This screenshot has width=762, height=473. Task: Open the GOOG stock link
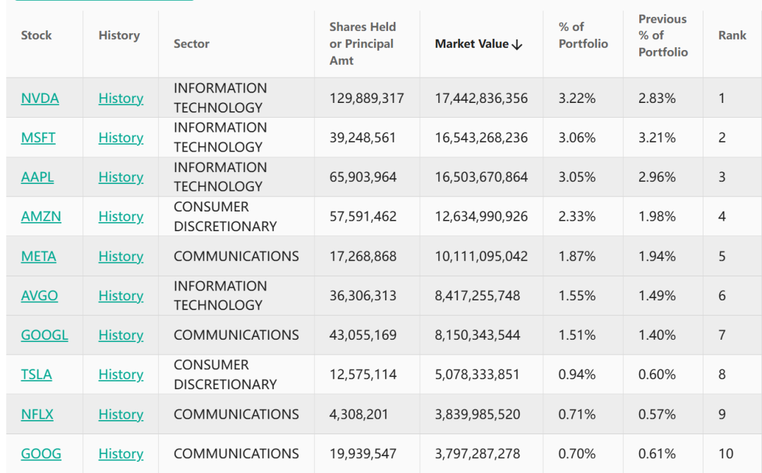coord(41,454)
